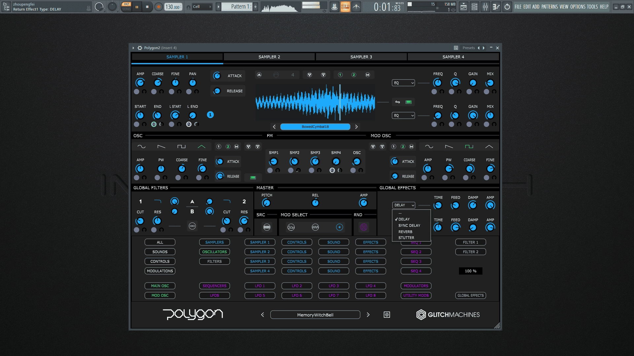This screenshot has height=356, width=634.
Task: Click the GLOBAL EFFECTS button
Action: click(471, 295)
